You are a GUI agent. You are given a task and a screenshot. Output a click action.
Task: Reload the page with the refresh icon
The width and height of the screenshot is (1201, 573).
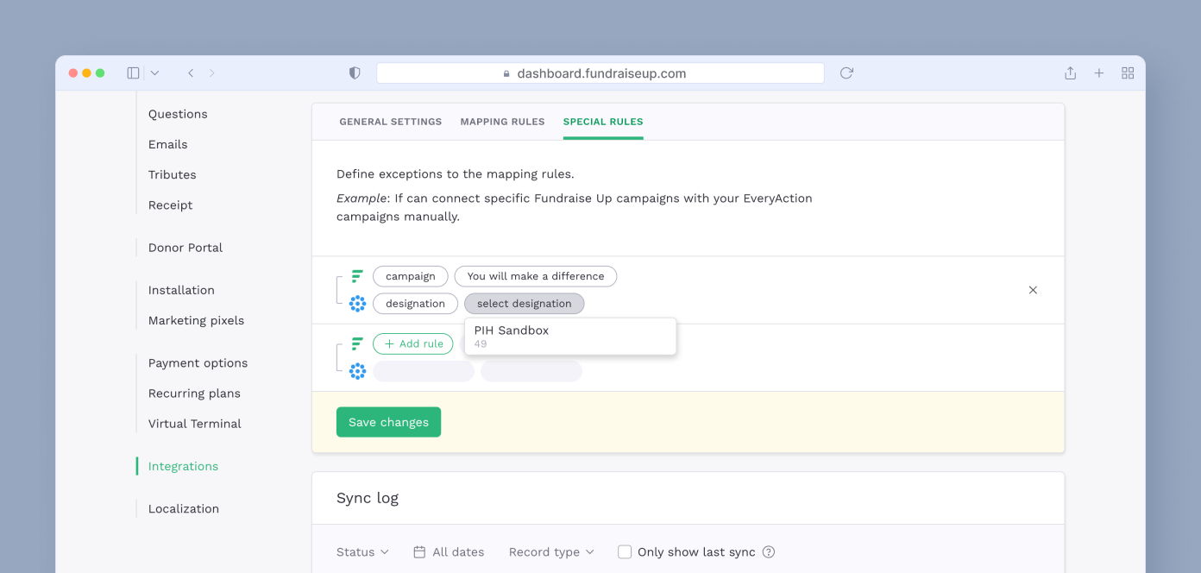pyautogui.click(x=846, y=73)
